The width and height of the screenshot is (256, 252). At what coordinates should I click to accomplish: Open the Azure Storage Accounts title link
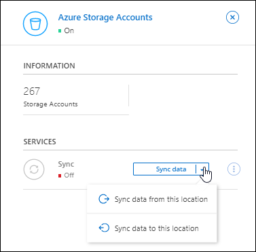click(105, 18)
